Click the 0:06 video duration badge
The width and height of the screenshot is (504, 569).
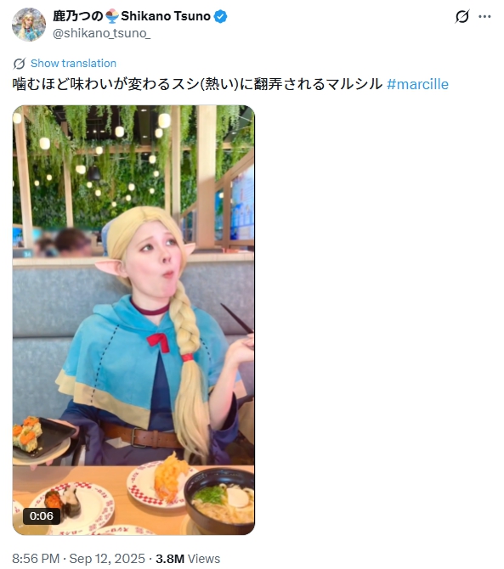(x=42, y=515)
